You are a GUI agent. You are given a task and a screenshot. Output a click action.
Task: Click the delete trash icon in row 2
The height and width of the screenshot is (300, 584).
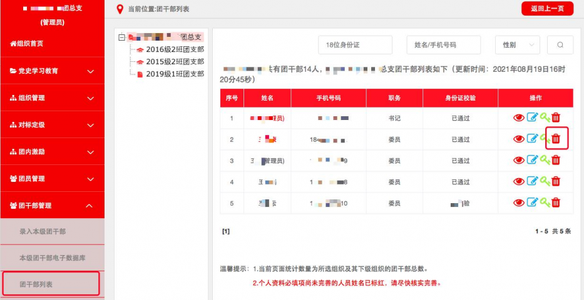point(556,139)
